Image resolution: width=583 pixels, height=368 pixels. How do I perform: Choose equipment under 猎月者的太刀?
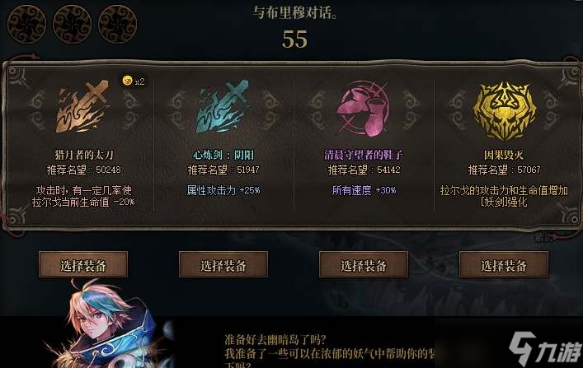click(x=83, y=265)
